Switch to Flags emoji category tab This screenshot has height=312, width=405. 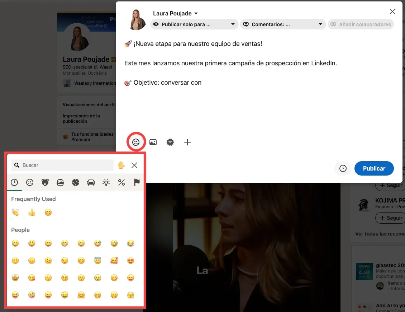click(137, 182)
